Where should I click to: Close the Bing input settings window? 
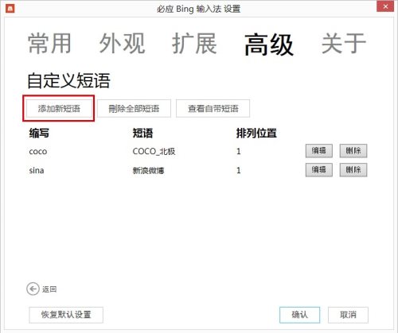pos(385,6)
